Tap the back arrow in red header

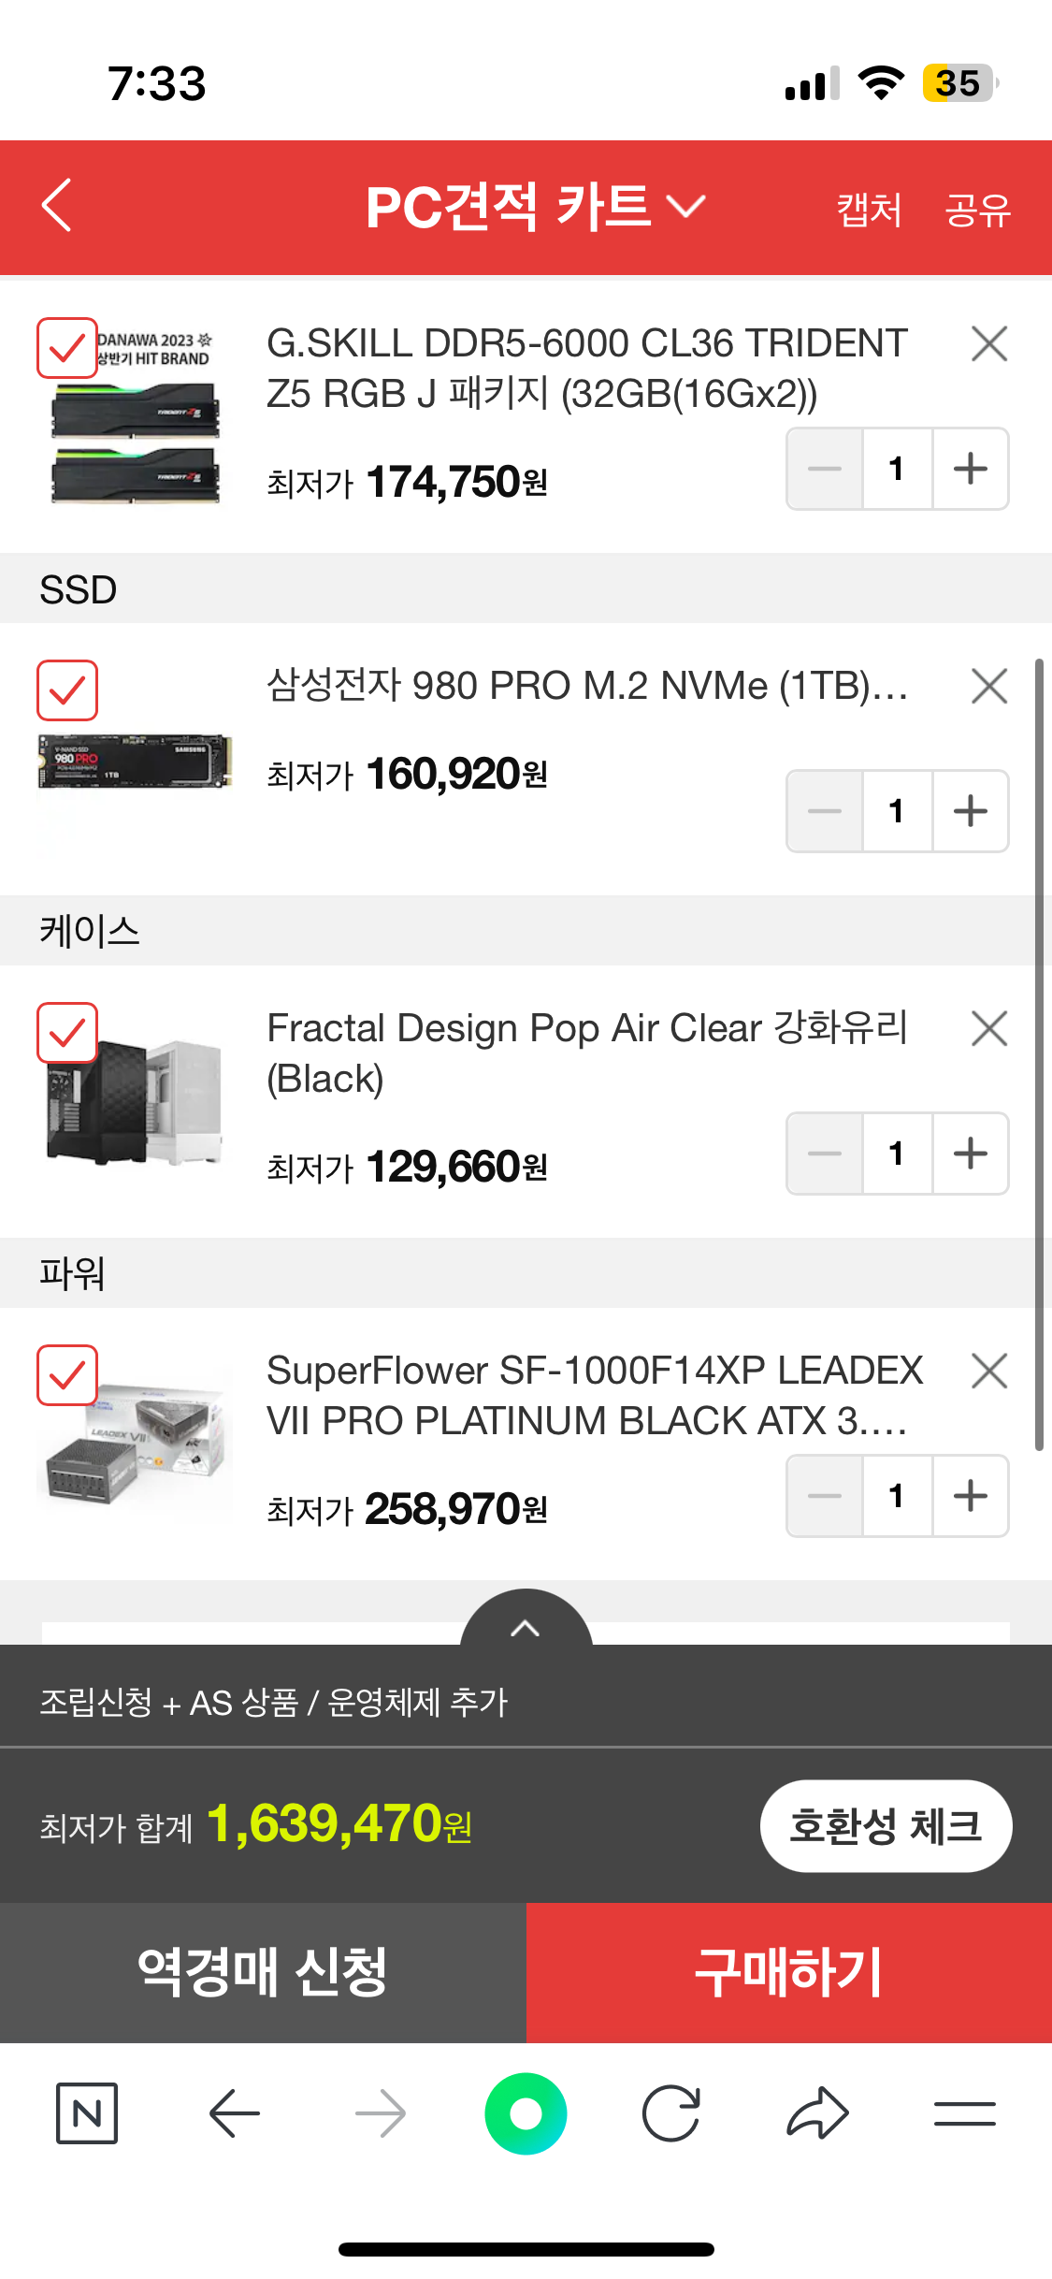57,205
